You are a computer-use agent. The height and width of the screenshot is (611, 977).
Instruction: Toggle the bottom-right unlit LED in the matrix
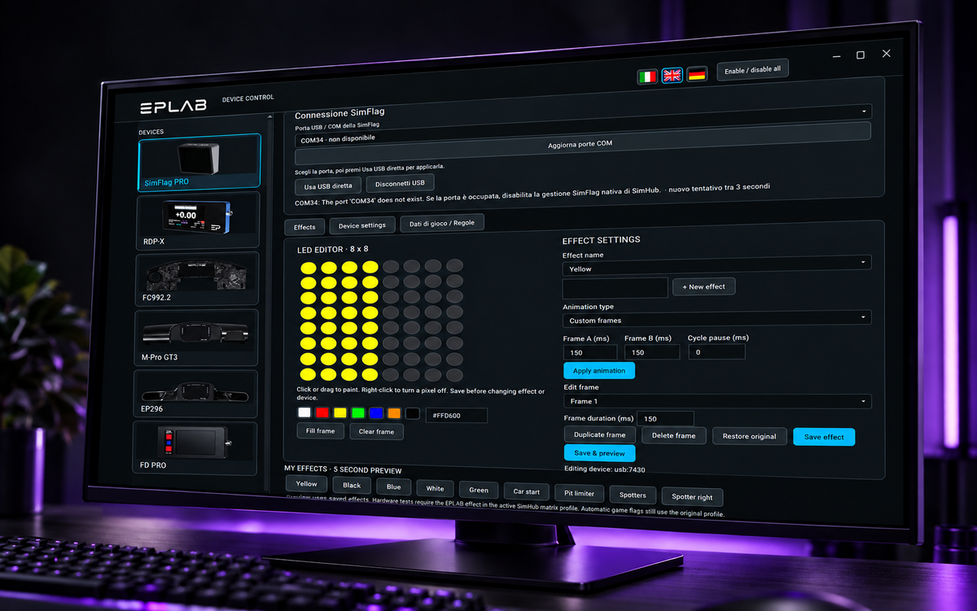[454, 374]
